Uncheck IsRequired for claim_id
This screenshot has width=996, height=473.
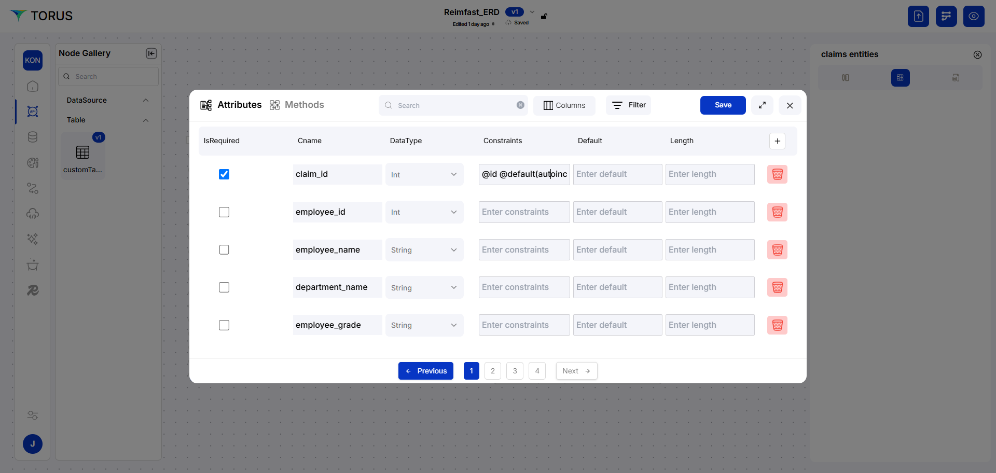tap(224, 174)
